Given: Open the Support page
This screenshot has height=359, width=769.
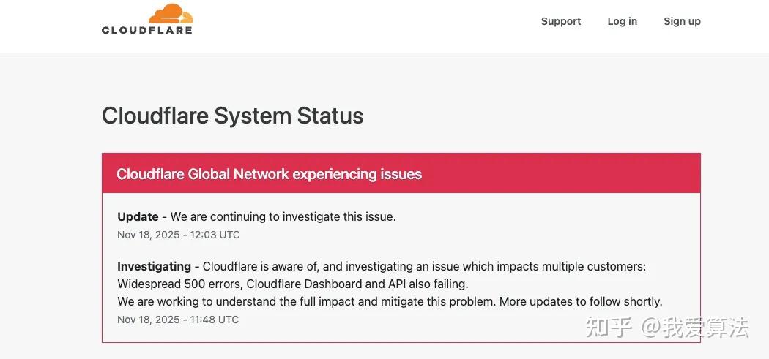Looking at the screenshot, I should tap(560, 21).
